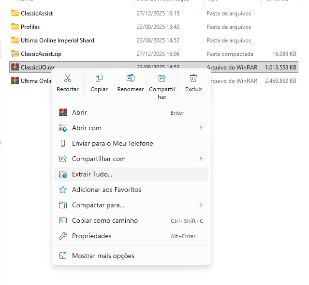Screen dimensions: 309x285
Task: Open Propriedades from context menu
Action: coord(91,236)
